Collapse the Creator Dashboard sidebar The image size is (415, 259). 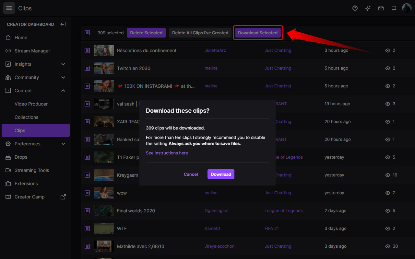click(63, 24)
